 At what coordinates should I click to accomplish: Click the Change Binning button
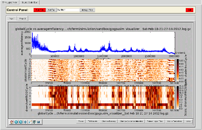(x=107, y=121)
